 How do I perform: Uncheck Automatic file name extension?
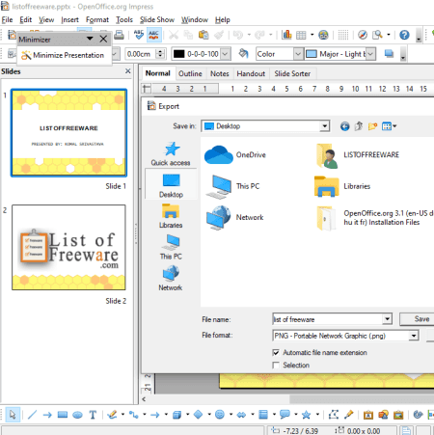[276, 353]
